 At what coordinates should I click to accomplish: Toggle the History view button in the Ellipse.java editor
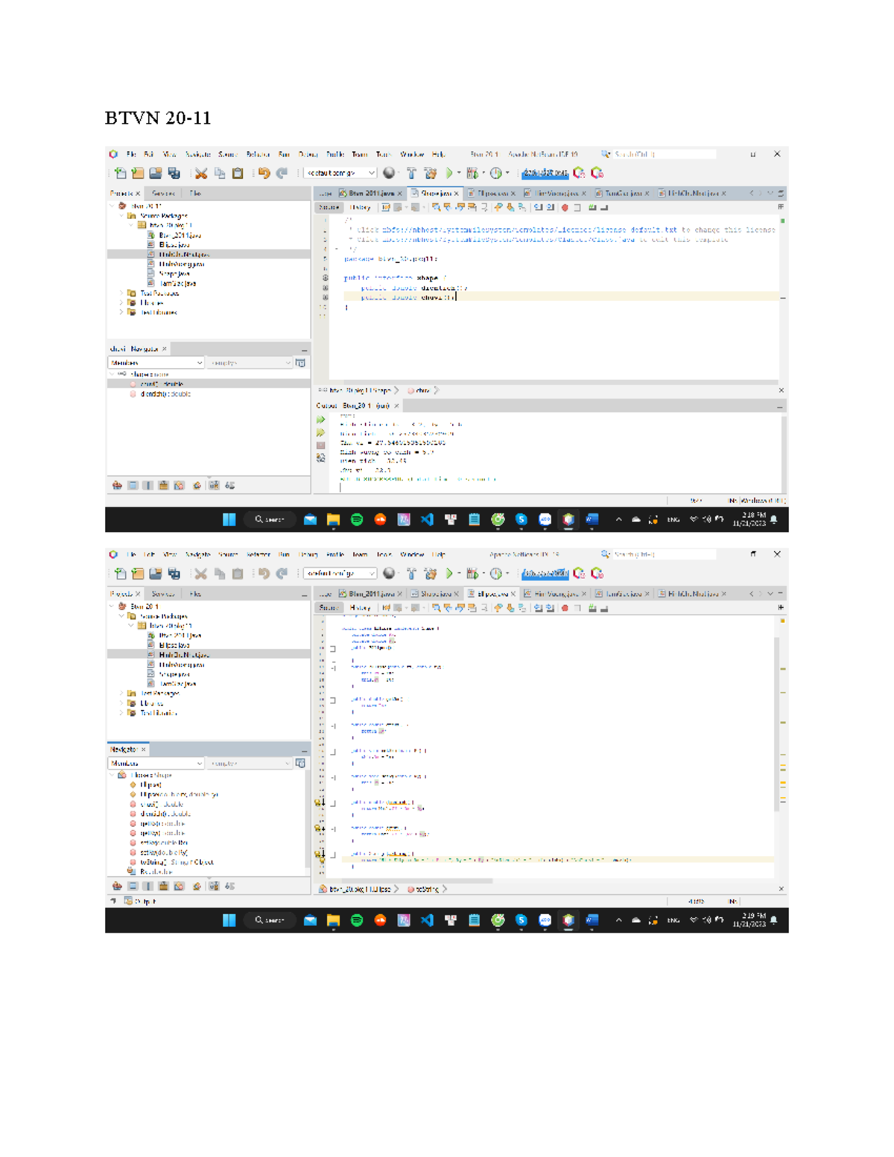point(360,608)
